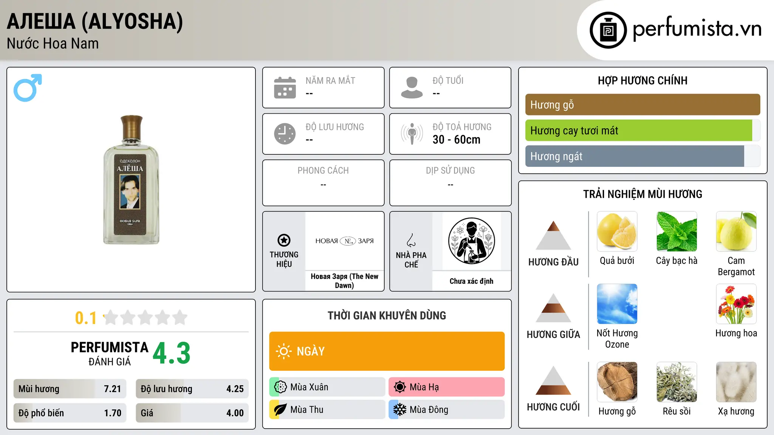Click the Trải Nghiệm Mùi Hương heading

pos(642,194)
